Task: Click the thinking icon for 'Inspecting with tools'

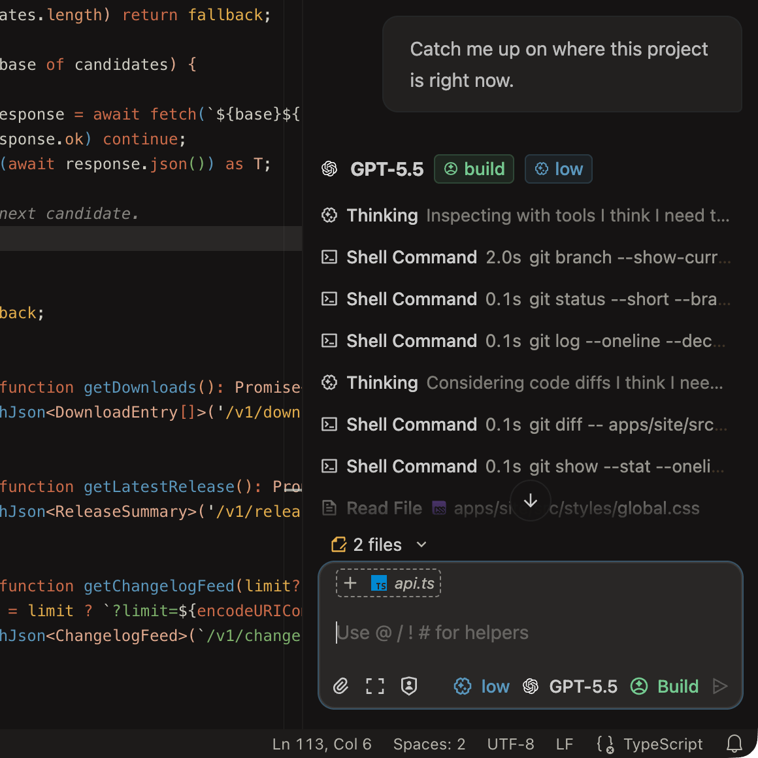Action: [x=329, y=215]
